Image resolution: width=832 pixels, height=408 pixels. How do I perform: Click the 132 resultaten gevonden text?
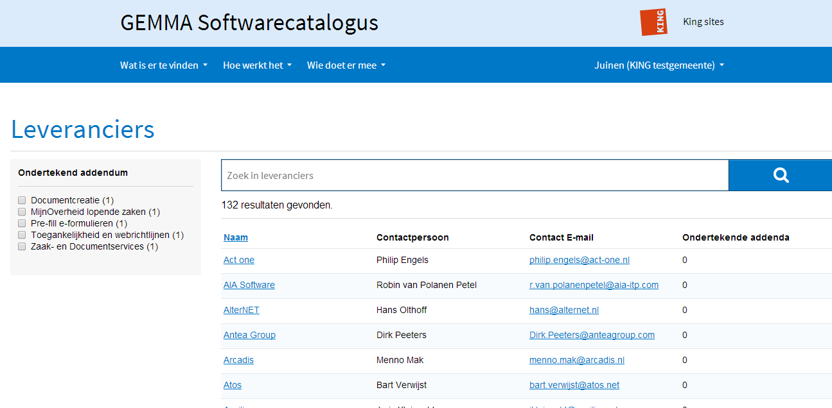click(277, 205)
